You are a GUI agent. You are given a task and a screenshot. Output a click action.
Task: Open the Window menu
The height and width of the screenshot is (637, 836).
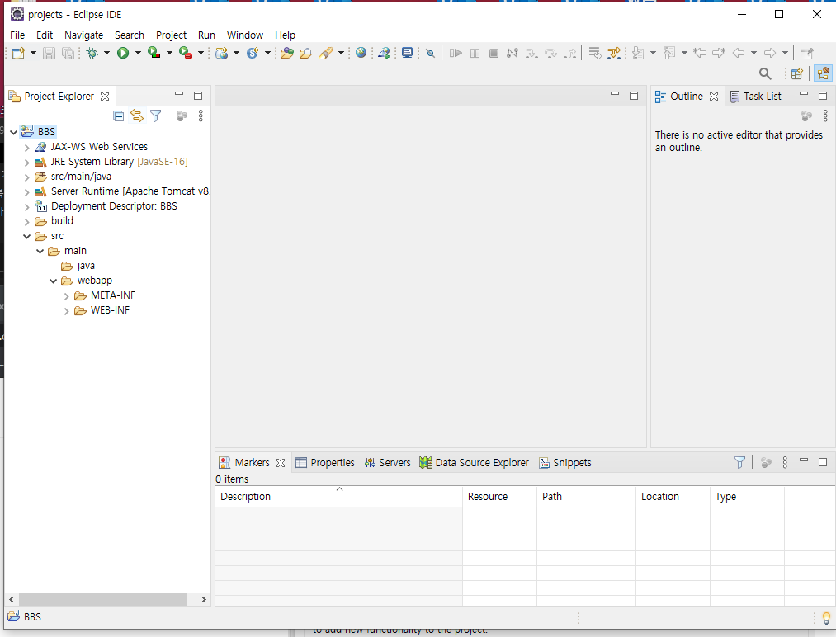point(245,35)
